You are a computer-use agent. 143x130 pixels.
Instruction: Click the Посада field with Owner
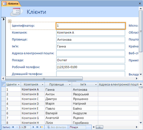coord(90,60)
